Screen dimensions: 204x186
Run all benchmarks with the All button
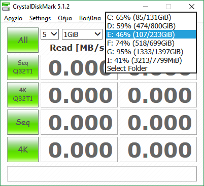[x=23, y=40]
